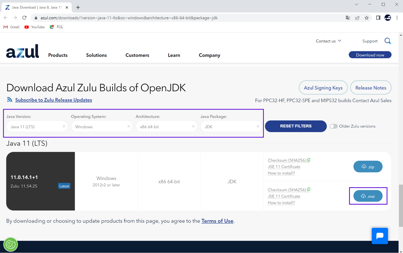403x253 pixels.
Task: Open Subscribe to Zulu Release Updates link
Action: (x=53, y=100)
